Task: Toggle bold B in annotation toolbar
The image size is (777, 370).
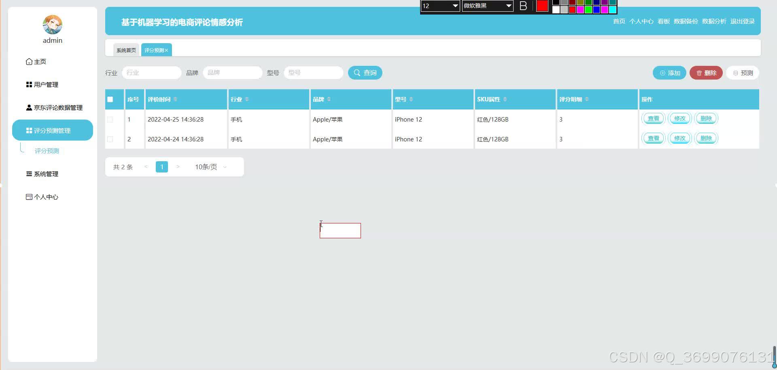Action: [523, 6]
